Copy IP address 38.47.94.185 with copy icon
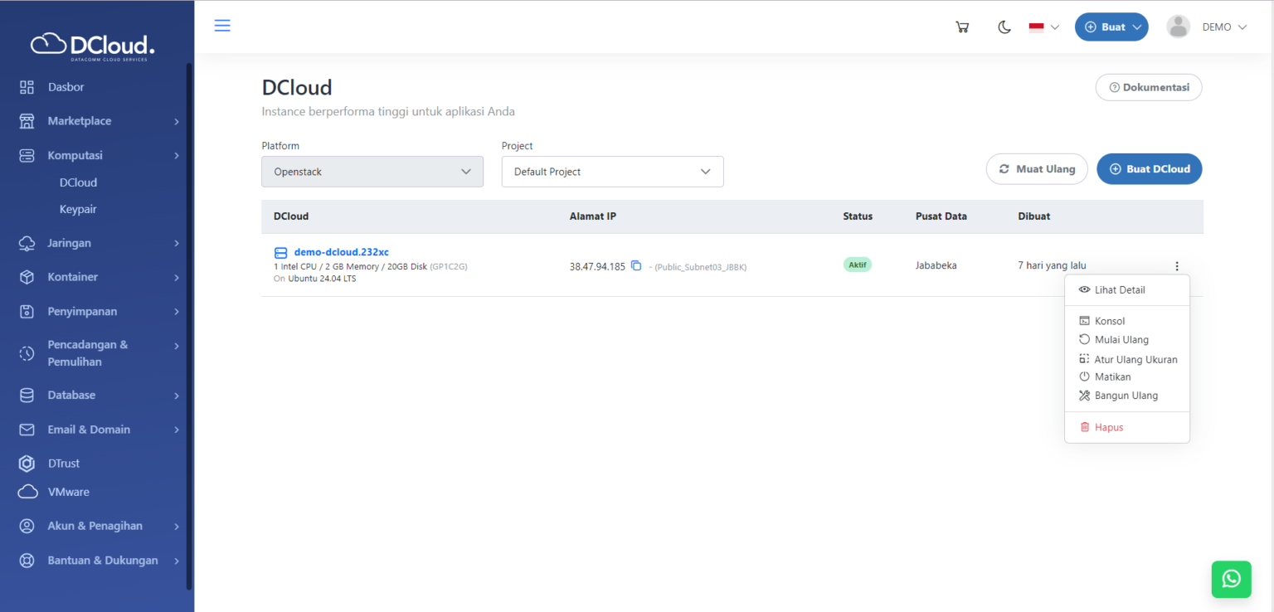The image size is (1274, 612). (x=636, y=266)
